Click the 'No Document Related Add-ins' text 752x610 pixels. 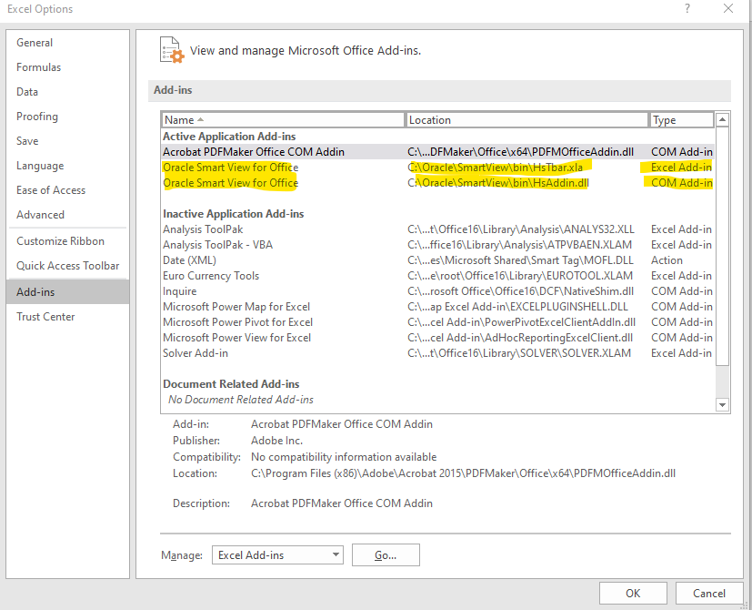(x=241, y=400)
